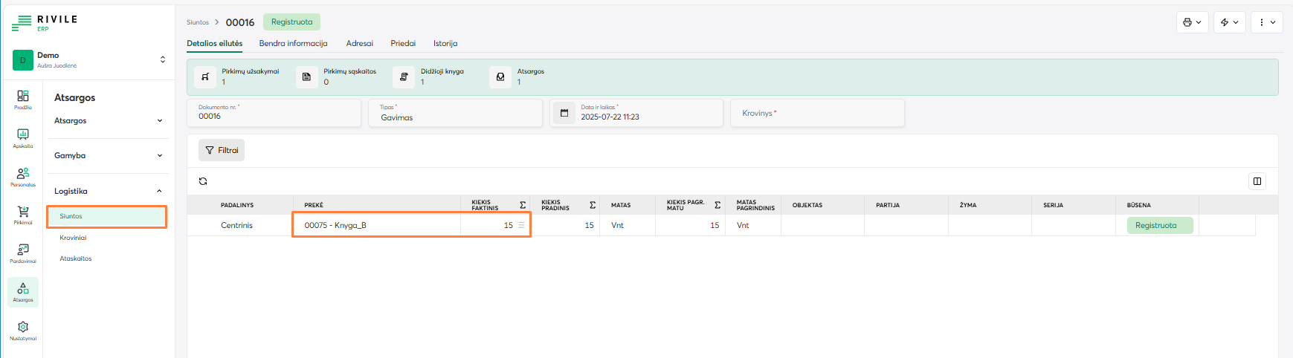Open the Pirkimai cart icon
This screenshot has height=358, width=1293.
coord(23,215)
